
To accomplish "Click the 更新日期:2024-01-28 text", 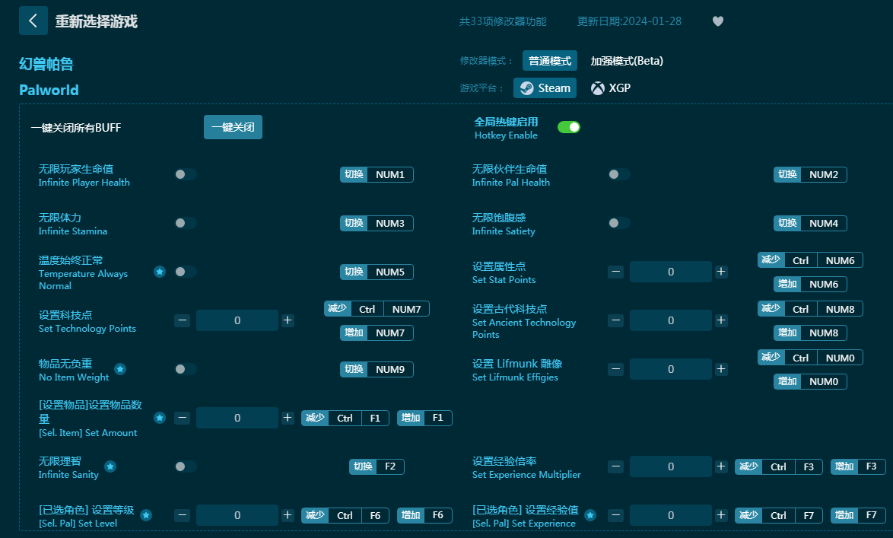I will [x=629, y=21].
